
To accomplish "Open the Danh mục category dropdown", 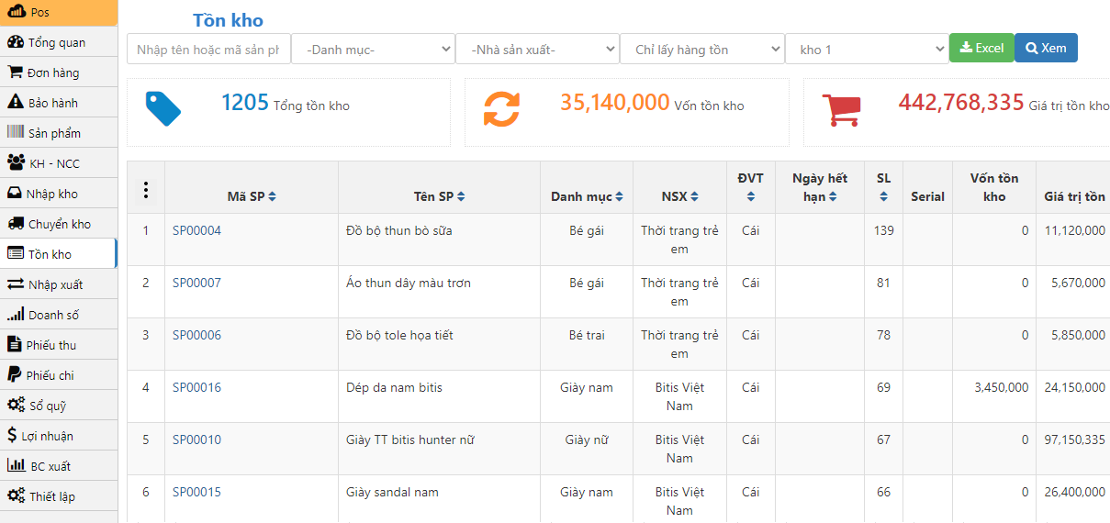I will [x=373, y=50].
